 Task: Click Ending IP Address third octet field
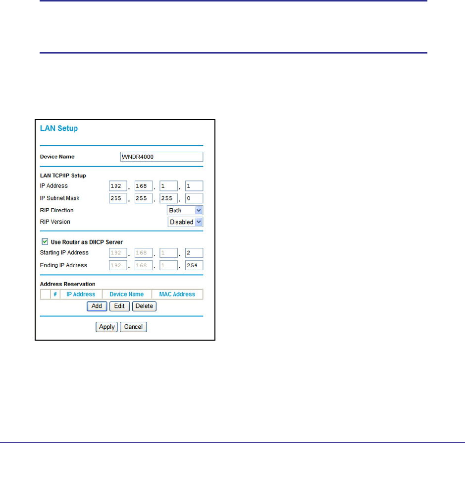pyautogui.click(x=168, y=265)
